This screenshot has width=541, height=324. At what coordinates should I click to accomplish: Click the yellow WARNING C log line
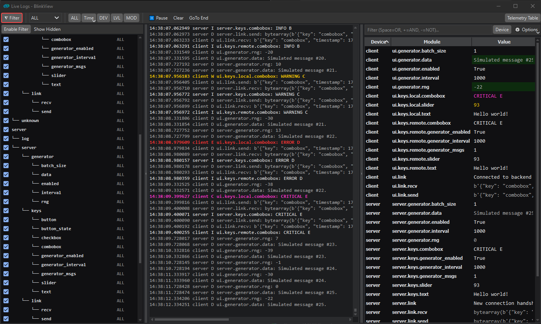tap(227, 76)
